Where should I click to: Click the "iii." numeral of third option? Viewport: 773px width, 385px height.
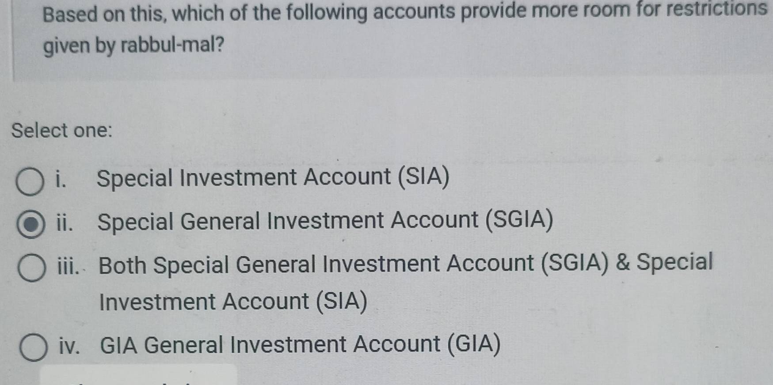click(68, 266)
